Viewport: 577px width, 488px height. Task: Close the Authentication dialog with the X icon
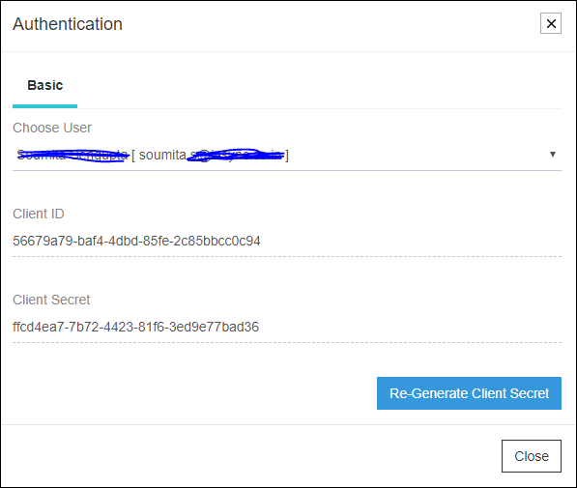coord(551,23)
